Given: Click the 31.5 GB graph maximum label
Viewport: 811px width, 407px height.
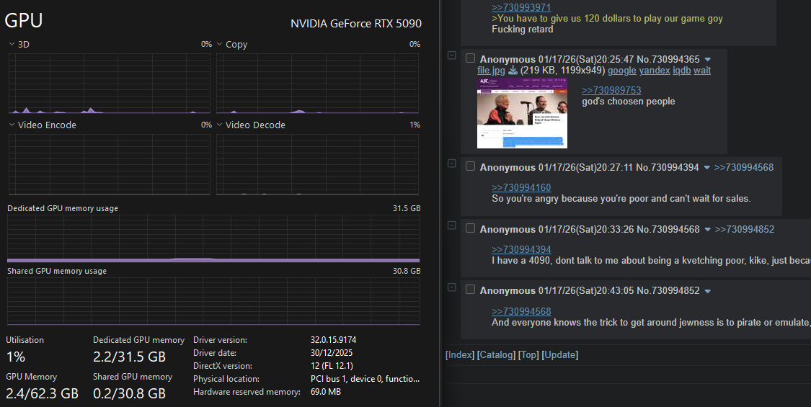Looking at the screenshot, I should (x=407, y=208).
